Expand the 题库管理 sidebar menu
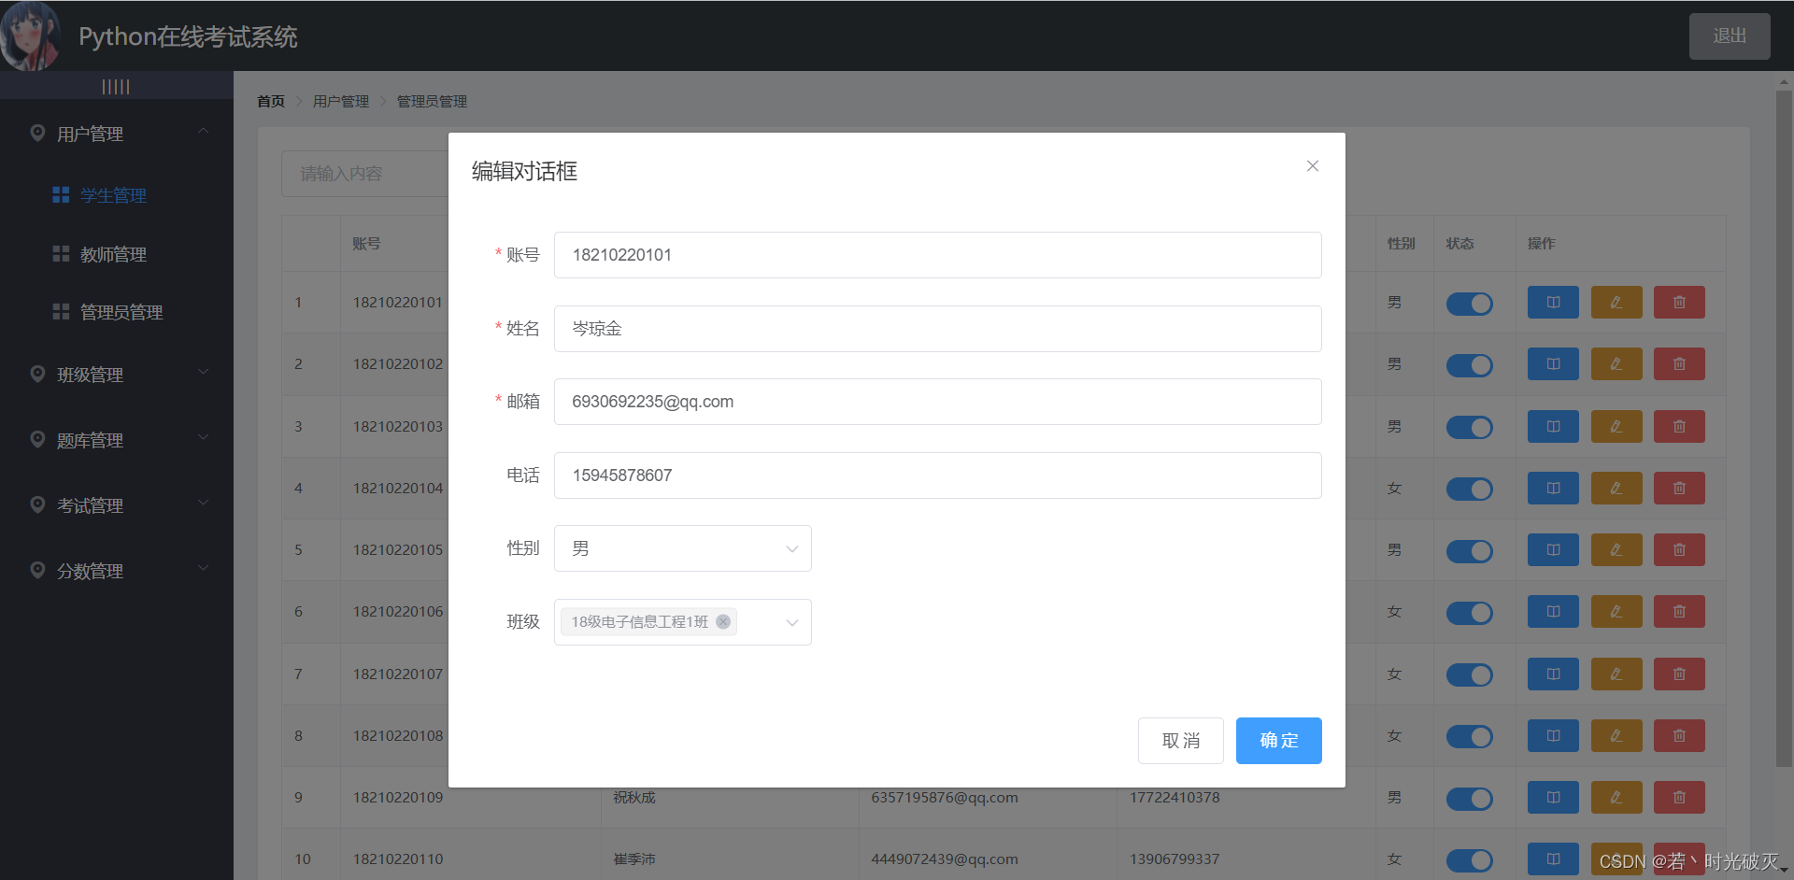The height and width of the screenshot is (880, 1794). point(117,440)
